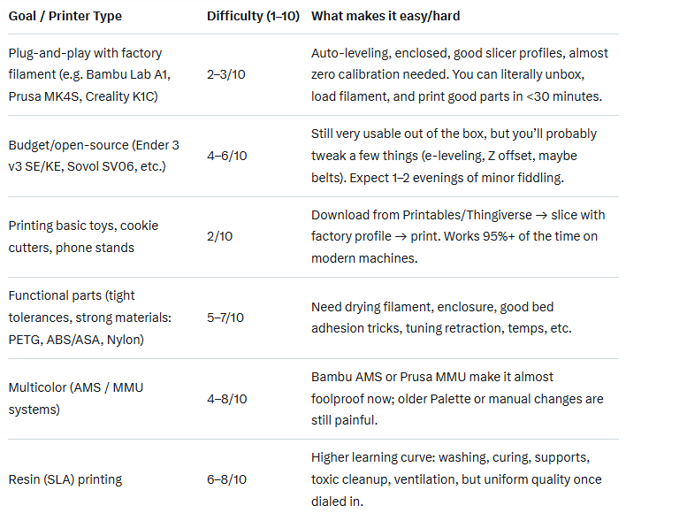Select the "Plug-and-play with factory filament" cell

coord(85,74)
